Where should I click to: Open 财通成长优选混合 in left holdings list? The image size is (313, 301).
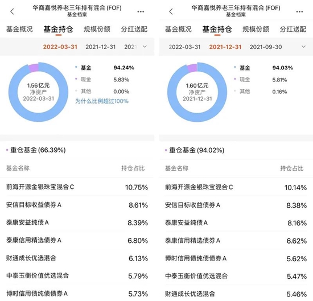pos(77,258)
